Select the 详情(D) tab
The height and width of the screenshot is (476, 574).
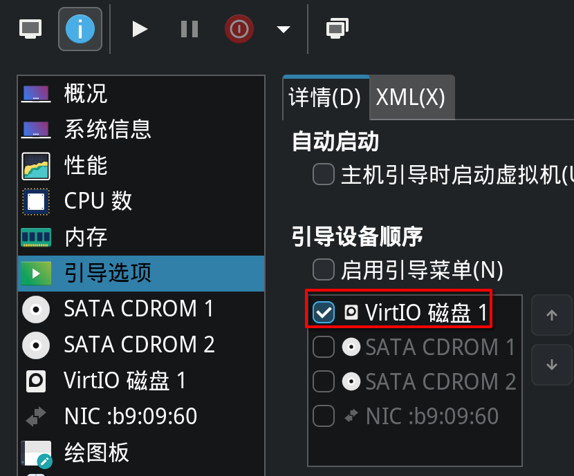click(325, 97)
